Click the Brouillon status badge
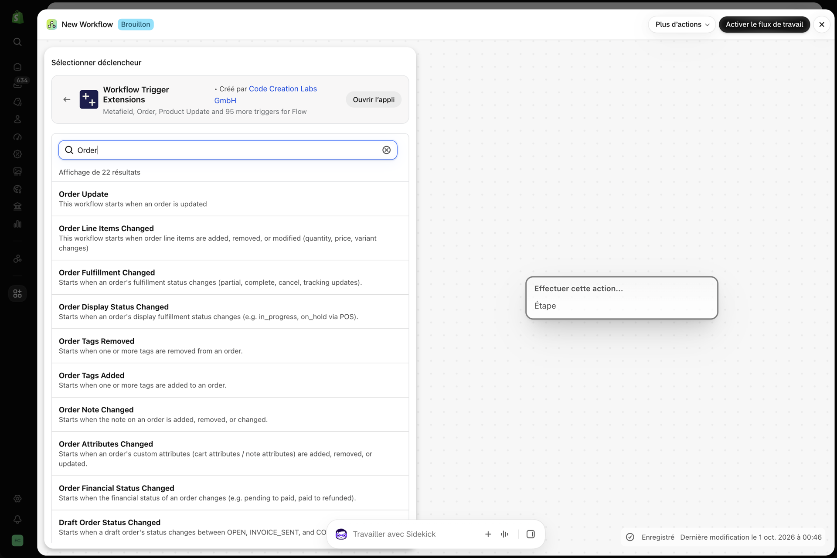This screenshot has width=837, height=558. [x=136, y=24]
